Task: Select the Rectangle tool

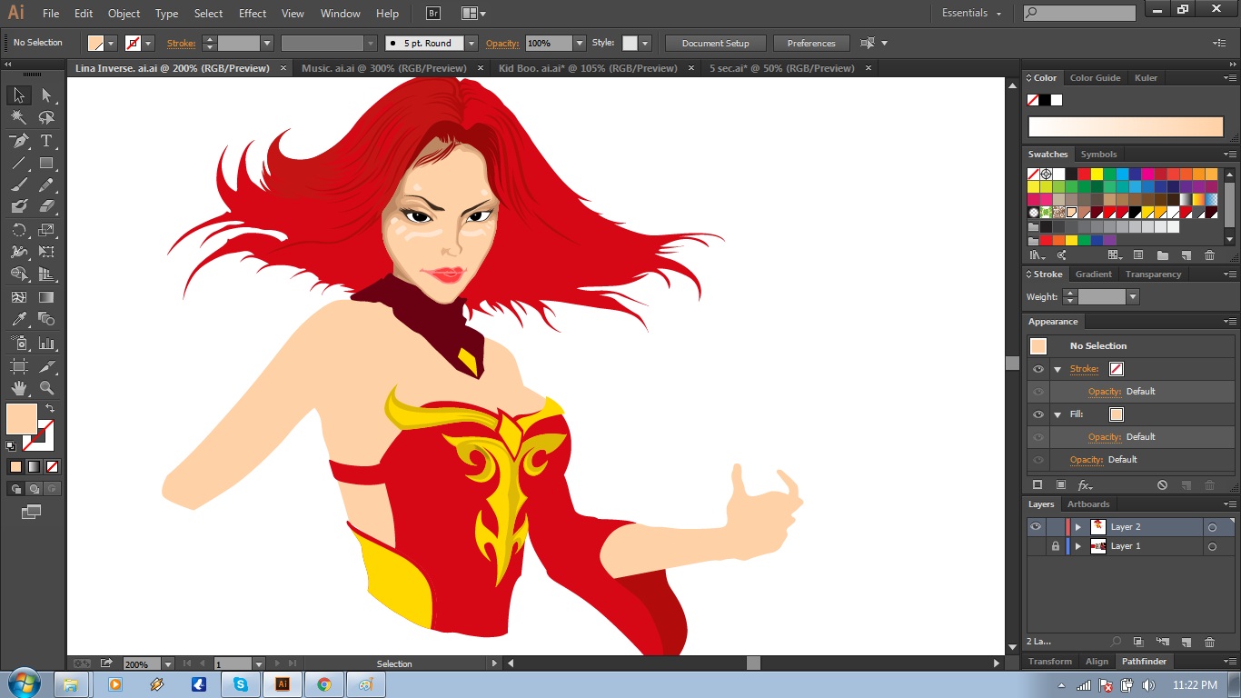Action: click(x=46, y=164)
